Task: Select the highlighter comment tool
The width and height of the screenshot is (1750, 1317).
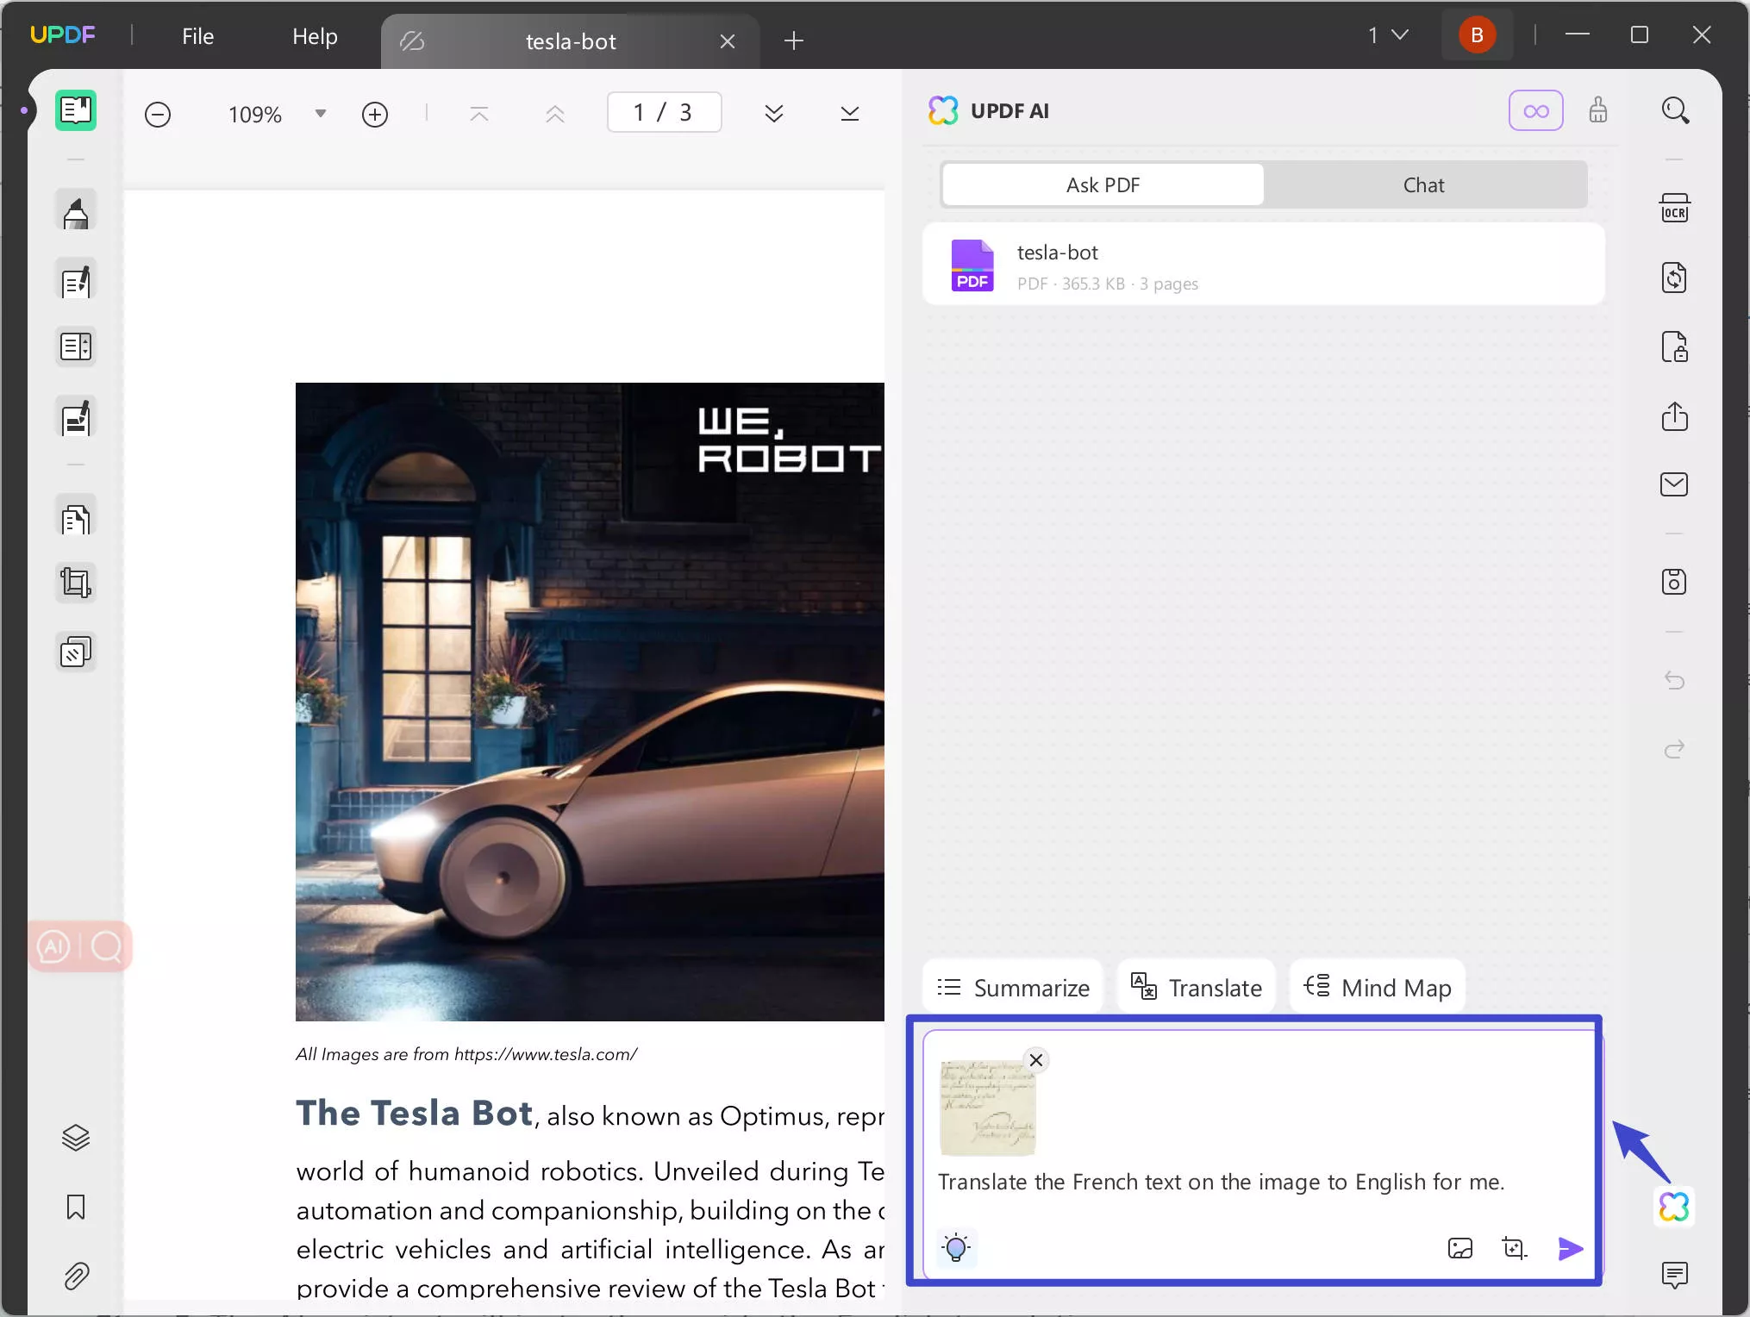Action: [76, 212]
